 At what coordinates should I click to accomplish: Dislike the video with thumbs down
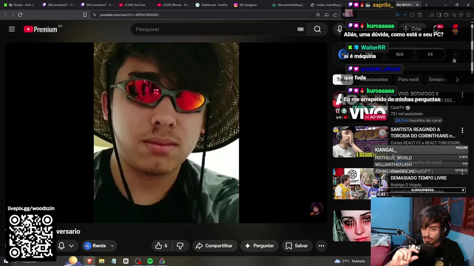180,246
